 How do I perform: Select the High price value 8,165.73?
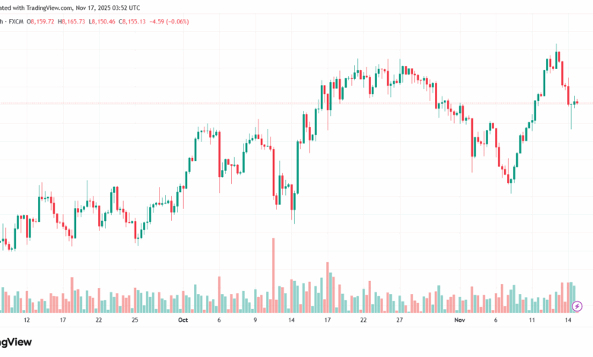tap(72, 21)
